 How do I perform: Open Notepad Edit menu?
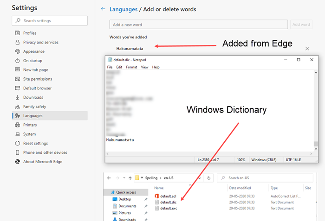[x=119, y=67]
